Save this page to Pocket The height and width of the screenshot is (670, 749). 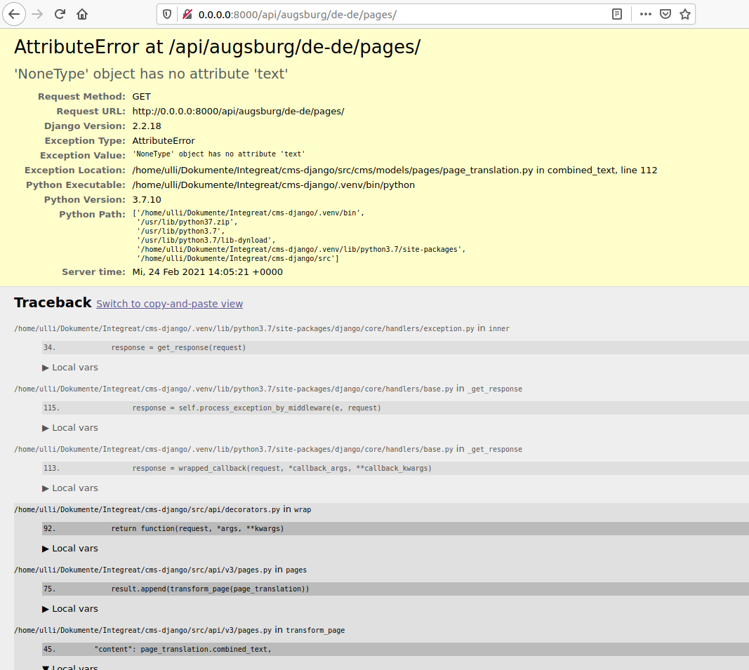click(665, 14)
